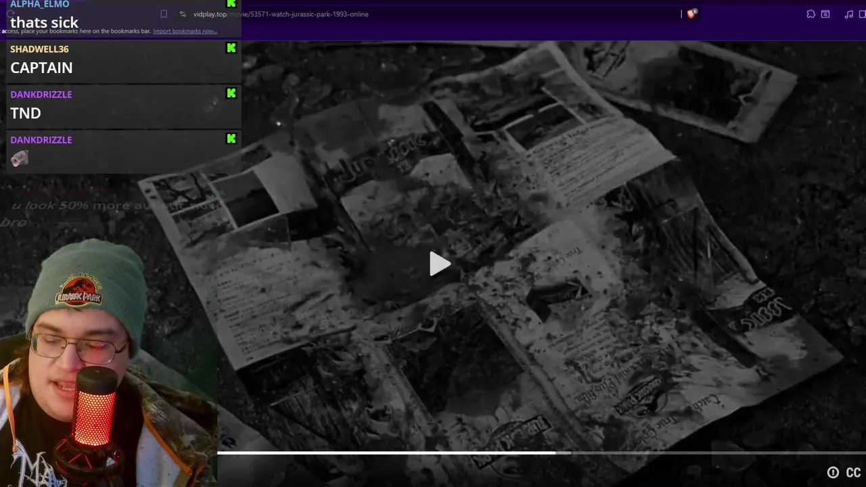Viewport: 866px width, 487px height.
Task: Click the Kick badge on DANKDRIZZLE's TND message
Action: (231, 93)
